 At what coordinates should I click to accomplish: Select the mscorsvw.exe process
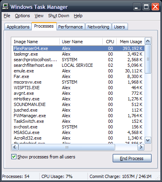79,82
